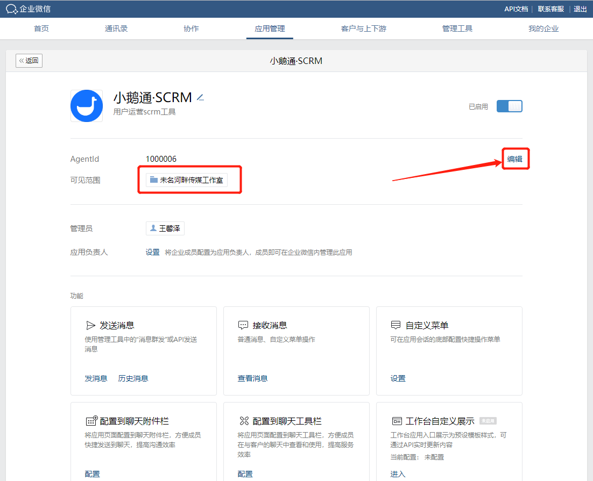Click 设置 for 应用负责人
Viewport: 593px width, 481px height.
click(152, 252)
